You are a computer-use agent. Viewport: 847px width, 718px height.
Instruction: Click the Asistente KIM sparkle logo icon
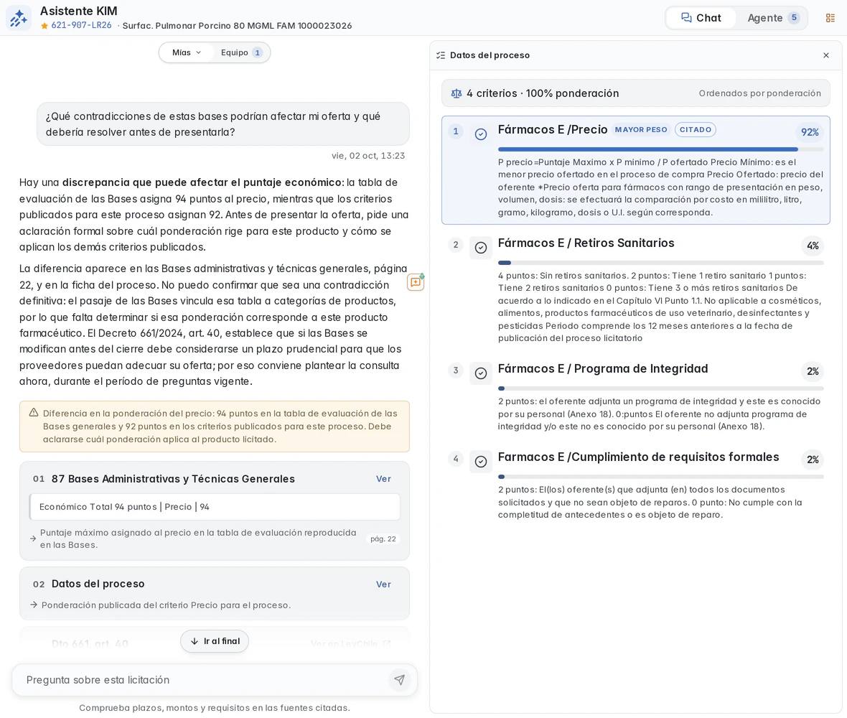click(19, 18)
